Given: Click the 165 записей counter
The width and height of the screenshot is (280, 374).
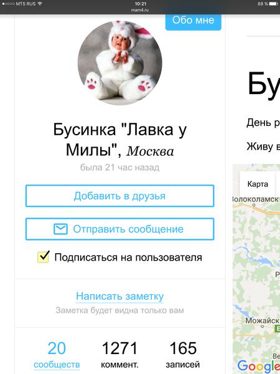Looking at the screenshot, I should click(x=183, y=355).
